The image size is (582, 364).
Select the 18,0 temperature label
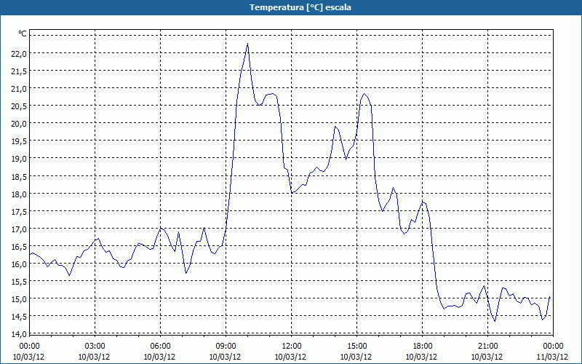coord(19,194)
